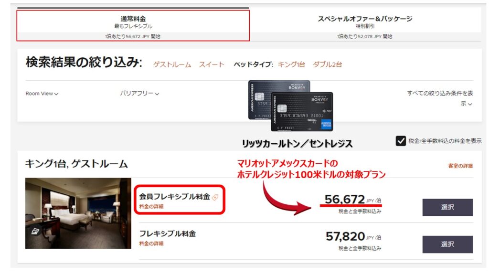Viewport: 489px width, 275px height.
Task: Open 料金の詳細 under 会員フレキシブル料金
Action: tap(151, 206)
